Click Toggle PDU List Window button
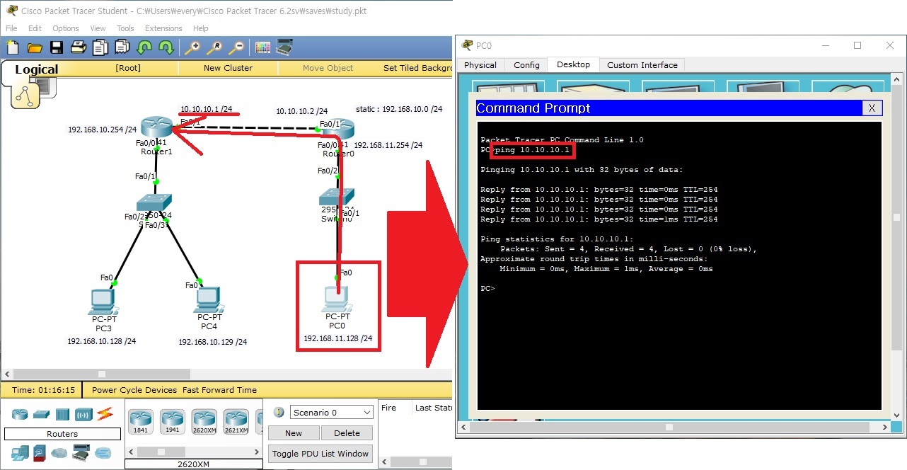907x470 pixels. point(320,454)
